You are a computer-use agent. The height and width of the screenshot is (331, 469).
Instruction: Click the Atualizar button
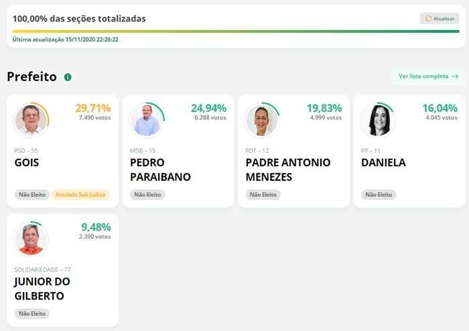point(440,19)
